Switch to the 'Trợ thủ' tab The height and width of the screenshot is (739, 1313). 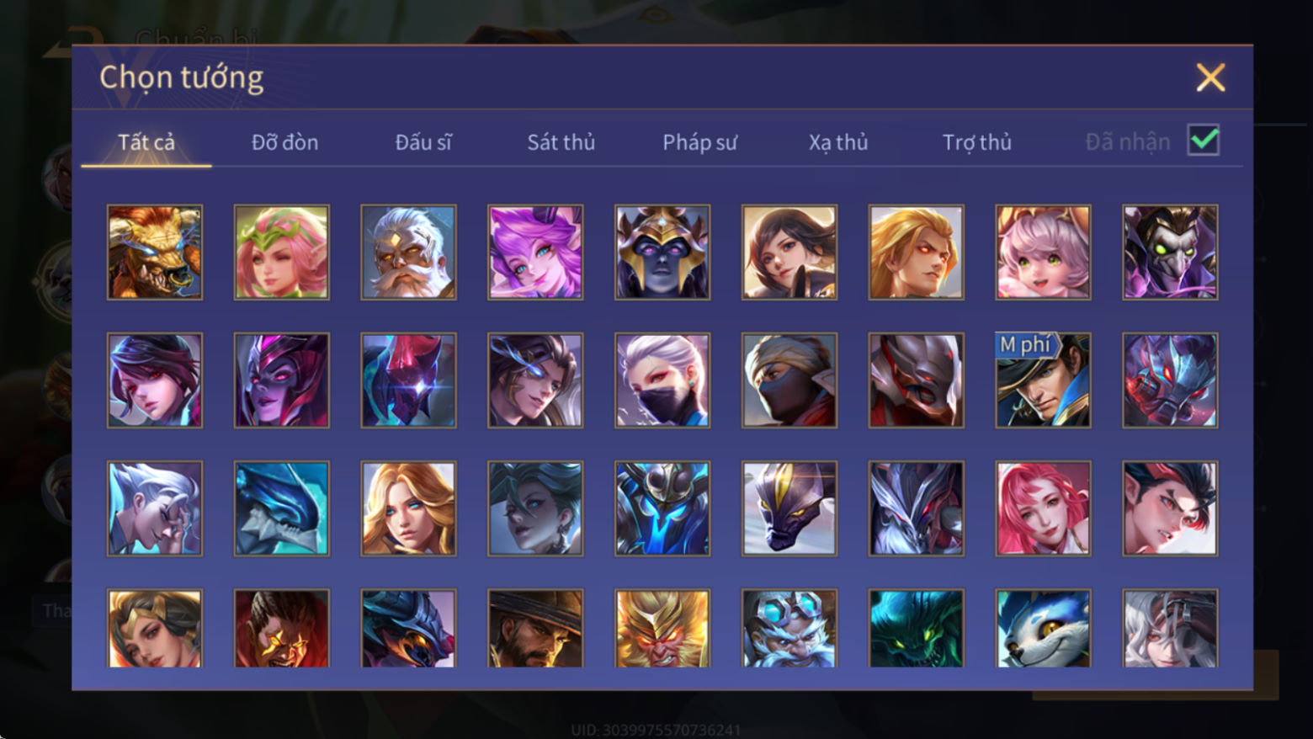976,142
